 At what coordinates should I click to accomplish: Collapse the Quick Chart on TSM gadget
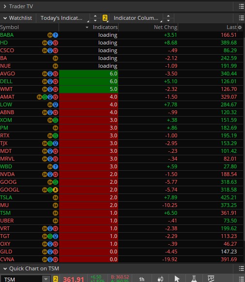(x=5, y=268)
